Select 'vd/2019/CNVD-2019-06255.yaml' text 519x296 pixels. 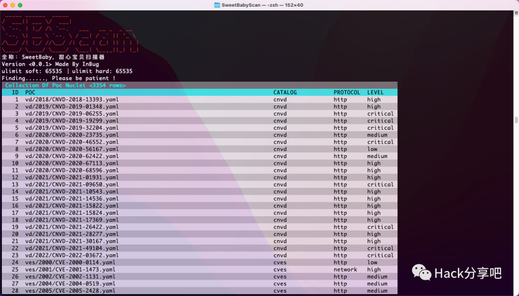point(72,113)
